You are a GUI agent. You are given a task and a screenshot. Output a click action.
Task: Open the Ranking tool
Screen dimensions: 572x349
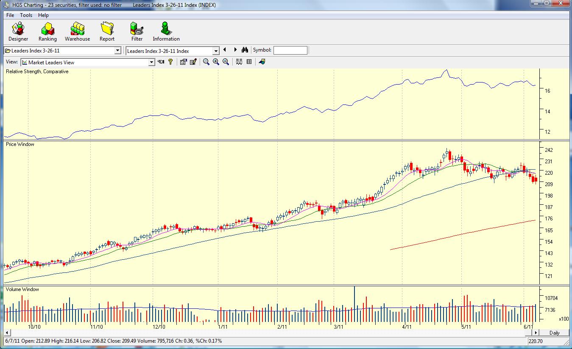click(x=47, y=32)
